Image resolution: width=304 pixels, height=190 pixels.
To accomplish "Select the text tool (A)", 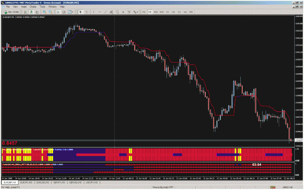I will 123,12.
